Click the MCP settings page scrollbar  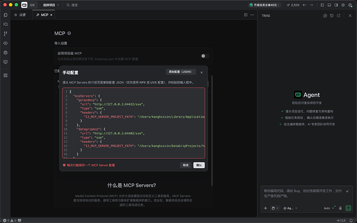pyautogui.click(x=212, y=131)
